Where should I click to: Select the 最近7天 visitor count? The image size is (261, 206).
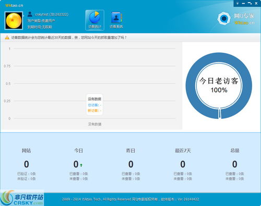[x=183, y=164]
